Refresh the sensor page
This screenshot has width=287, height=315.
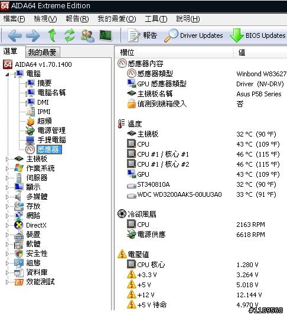click(70, 35)
